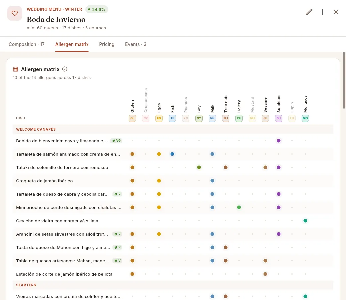Select dish Vieiras marcadas con crema de coliflor
The height and width of the screenshot is (300, 346).
pyautogui.click(x=69, y=296)
